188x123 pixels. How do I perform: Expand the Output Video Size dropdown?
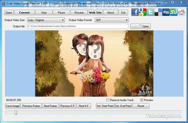coord(46,20)
